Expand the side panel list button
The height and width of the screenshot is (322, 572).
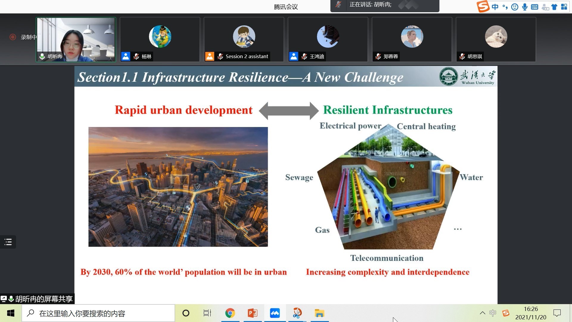tap(8, 242)
